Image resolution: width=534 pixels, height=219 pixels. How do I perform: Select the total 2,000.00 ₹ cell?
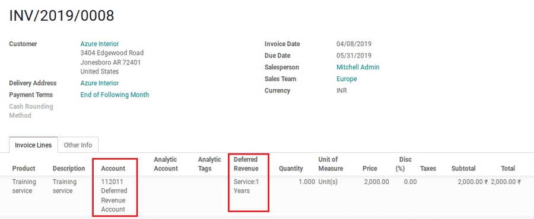click(x=506, y=182)
